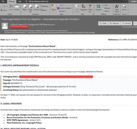
Task: Click the Date April 19 2025 text
Action: [9, 40]
